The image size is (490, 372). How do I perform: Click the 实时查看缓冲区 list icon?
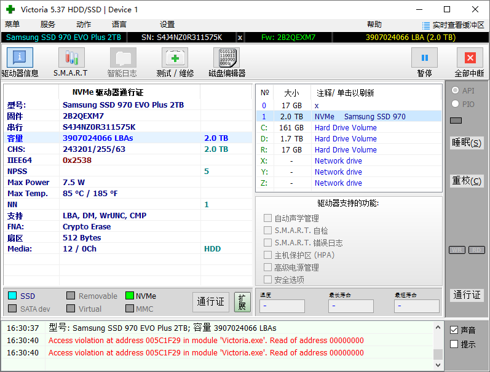tap(425, 25)
